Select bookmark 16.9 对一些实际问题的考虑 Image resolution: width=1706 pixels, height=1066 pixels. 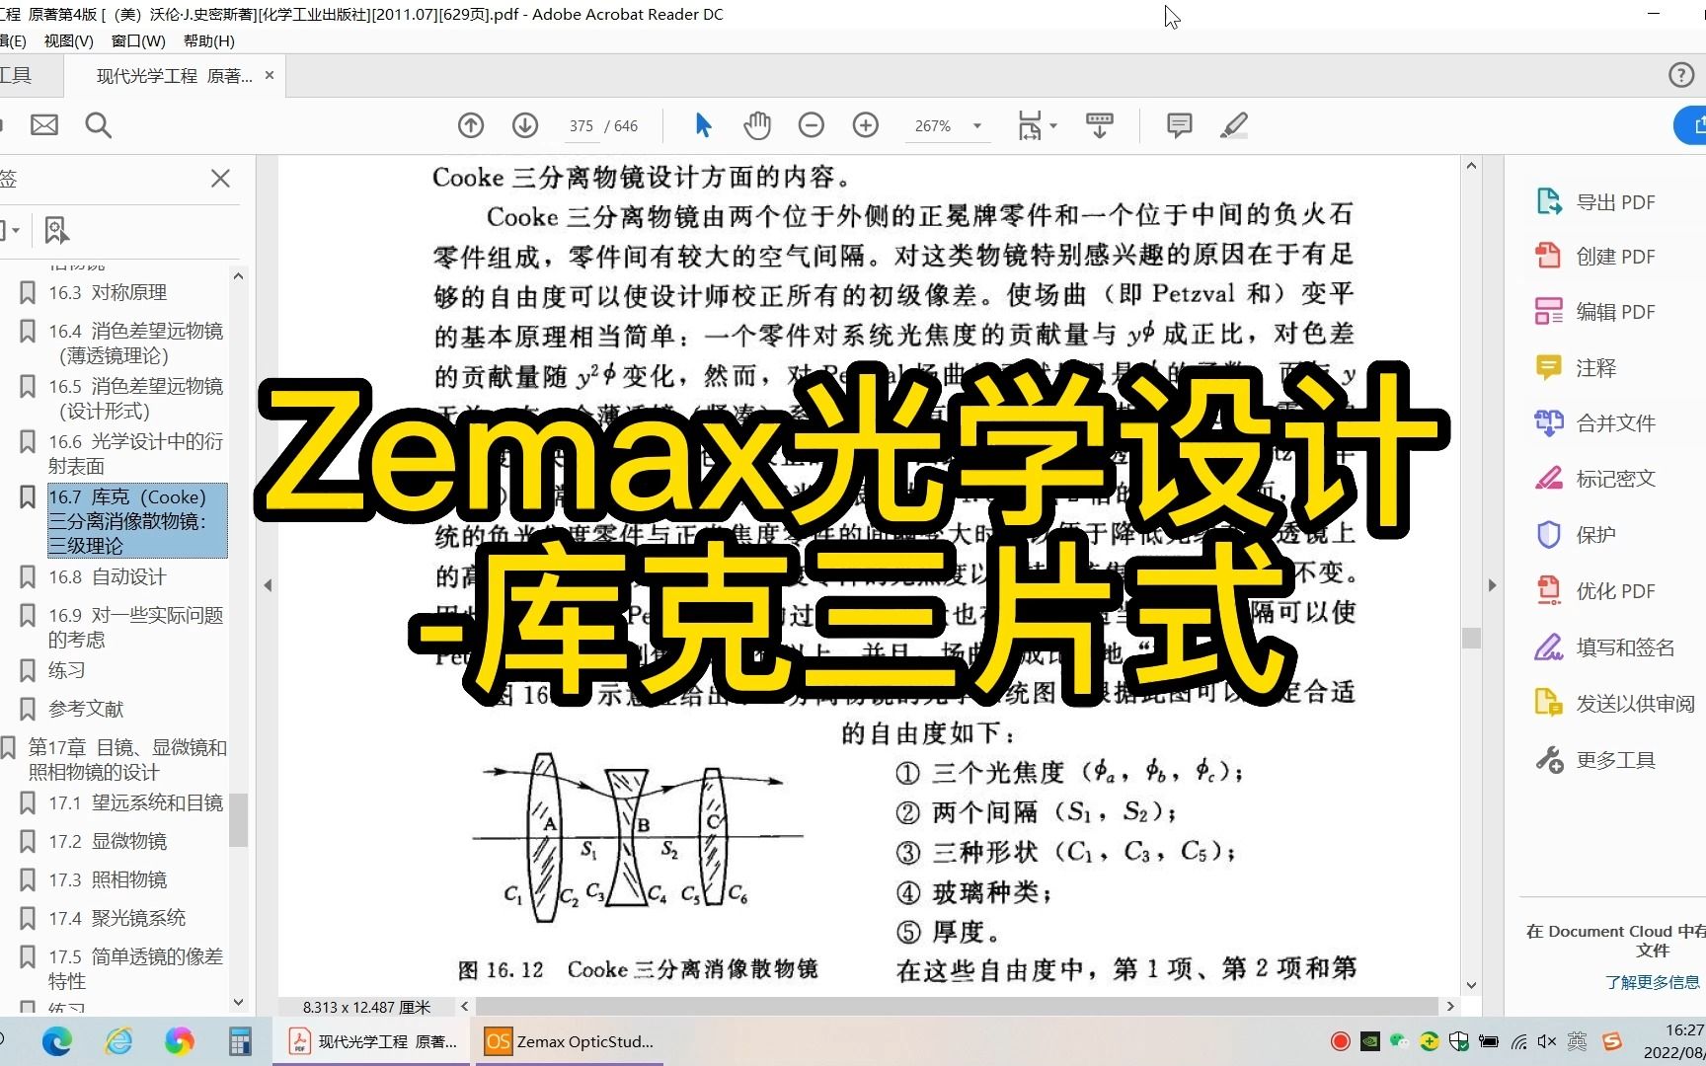coord(135,627)
